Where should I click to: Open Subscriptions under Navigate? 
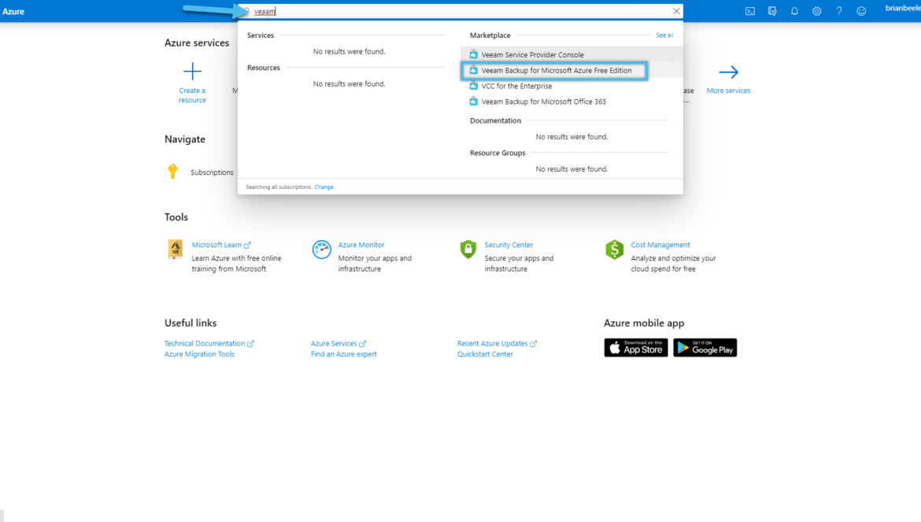(x=212, y=172)
